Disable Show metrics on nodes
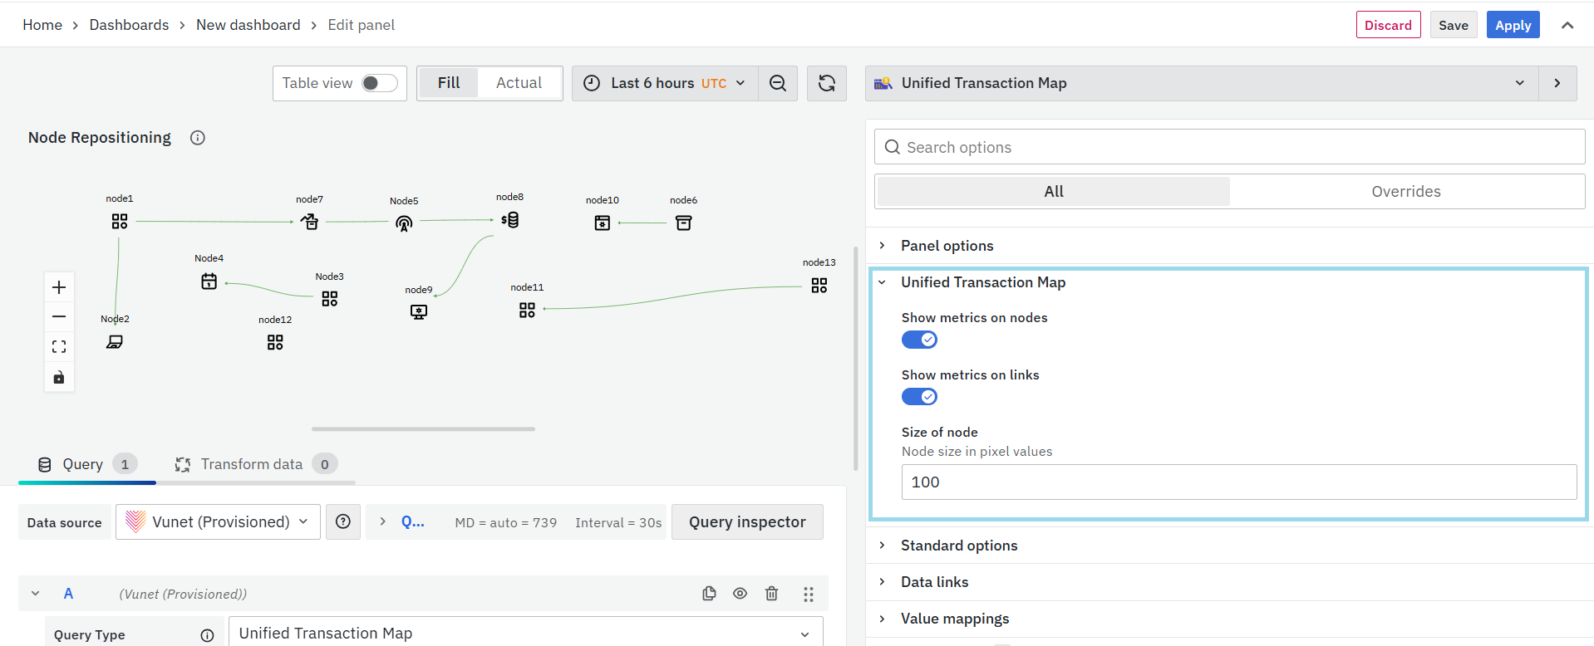This screenshot has width=1594, height=646. 919,340
